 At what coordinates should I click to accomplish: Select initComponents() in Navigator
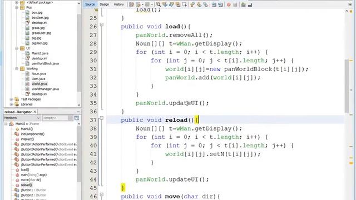[x=32, y=134]
